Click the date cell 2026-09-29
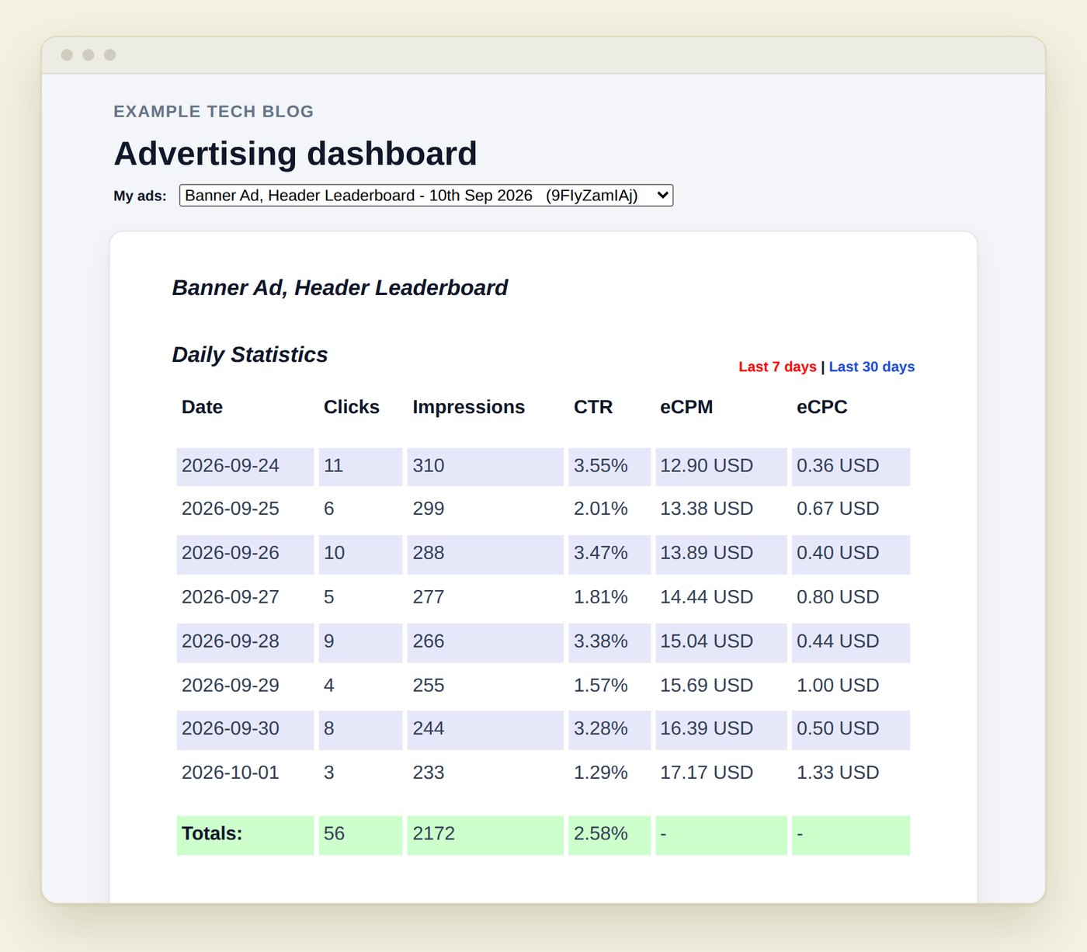1087x952 pixels. (x=245, y=686)
